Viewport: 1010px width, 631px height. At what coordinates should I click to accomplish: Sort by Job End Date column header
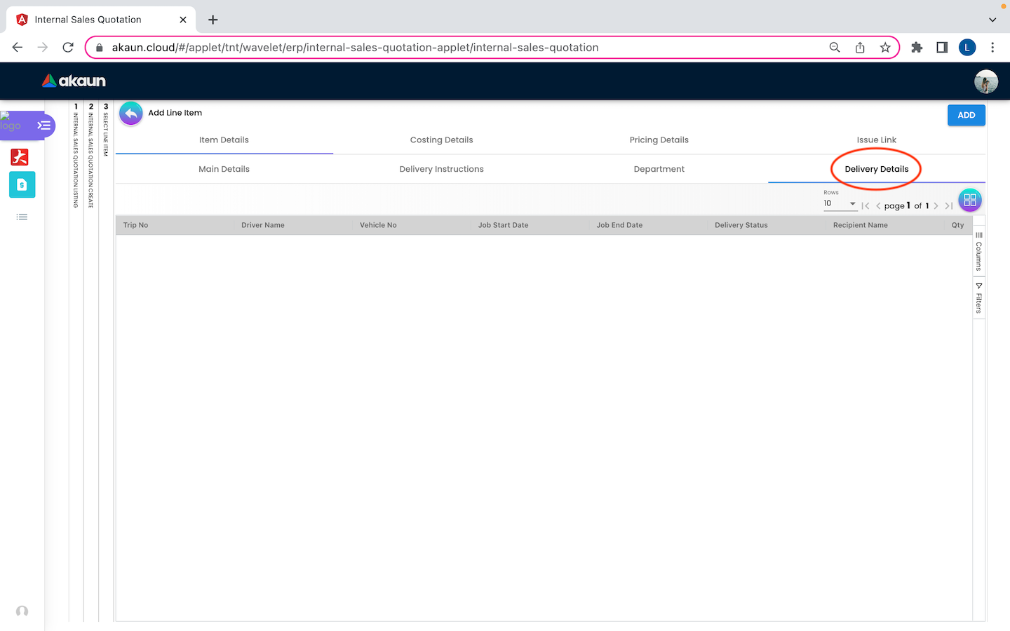tap(619, 225)
